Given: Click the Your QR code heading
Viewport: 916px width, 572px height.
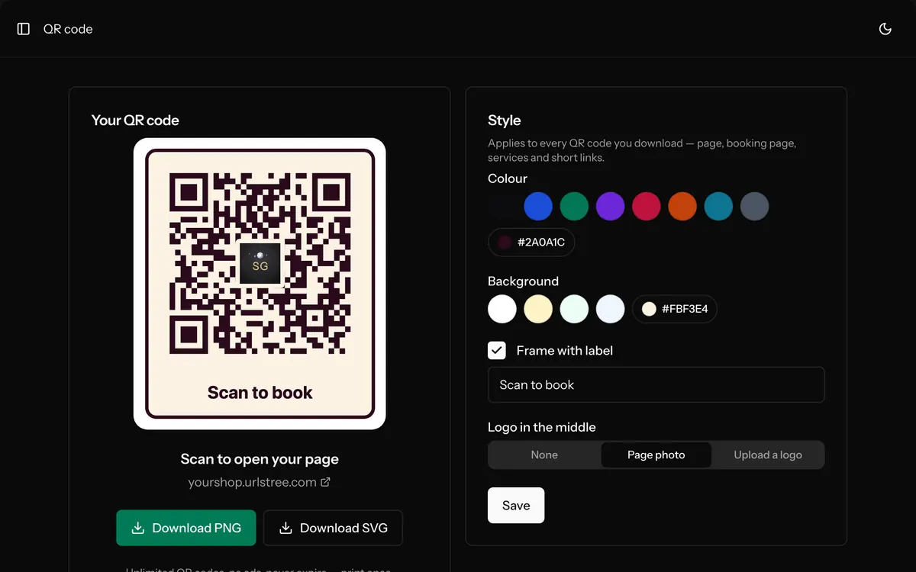Looking at the screenshot, I should pyautogui.click(x=135, y=121).
